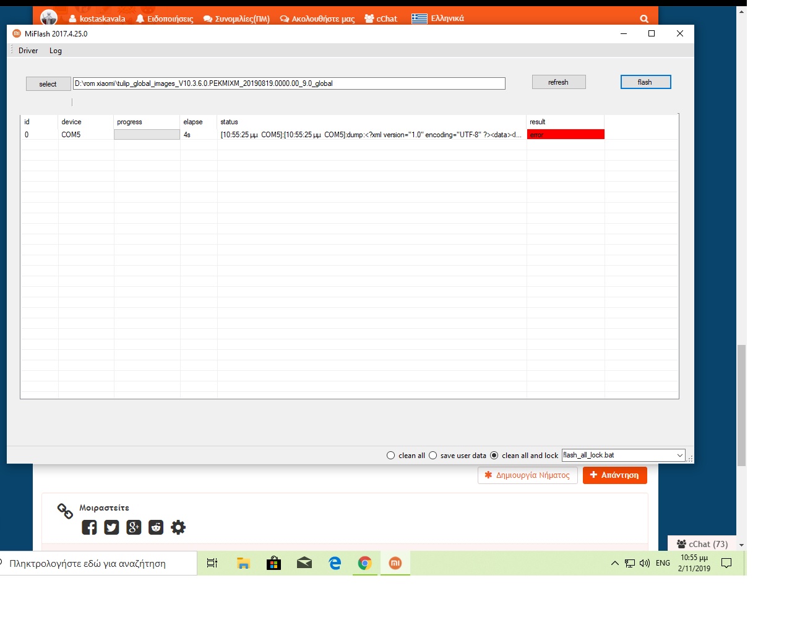792x633 pixels.
Task: Minimize the MiFlash window
Action: [x=624, y=33]
